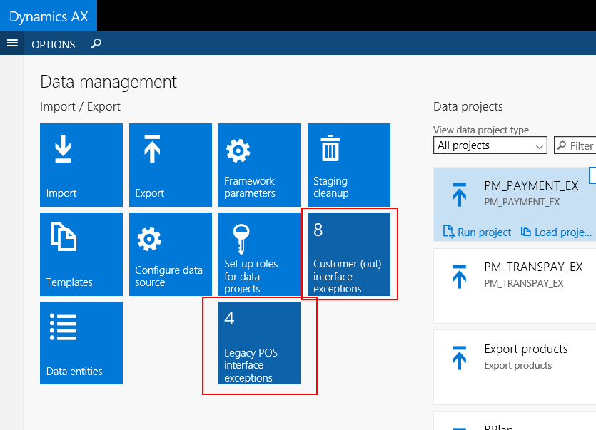The height and width of the screenshot is (430, 596).
Task: Select the Export products project card
Action: tap(515, 367)
